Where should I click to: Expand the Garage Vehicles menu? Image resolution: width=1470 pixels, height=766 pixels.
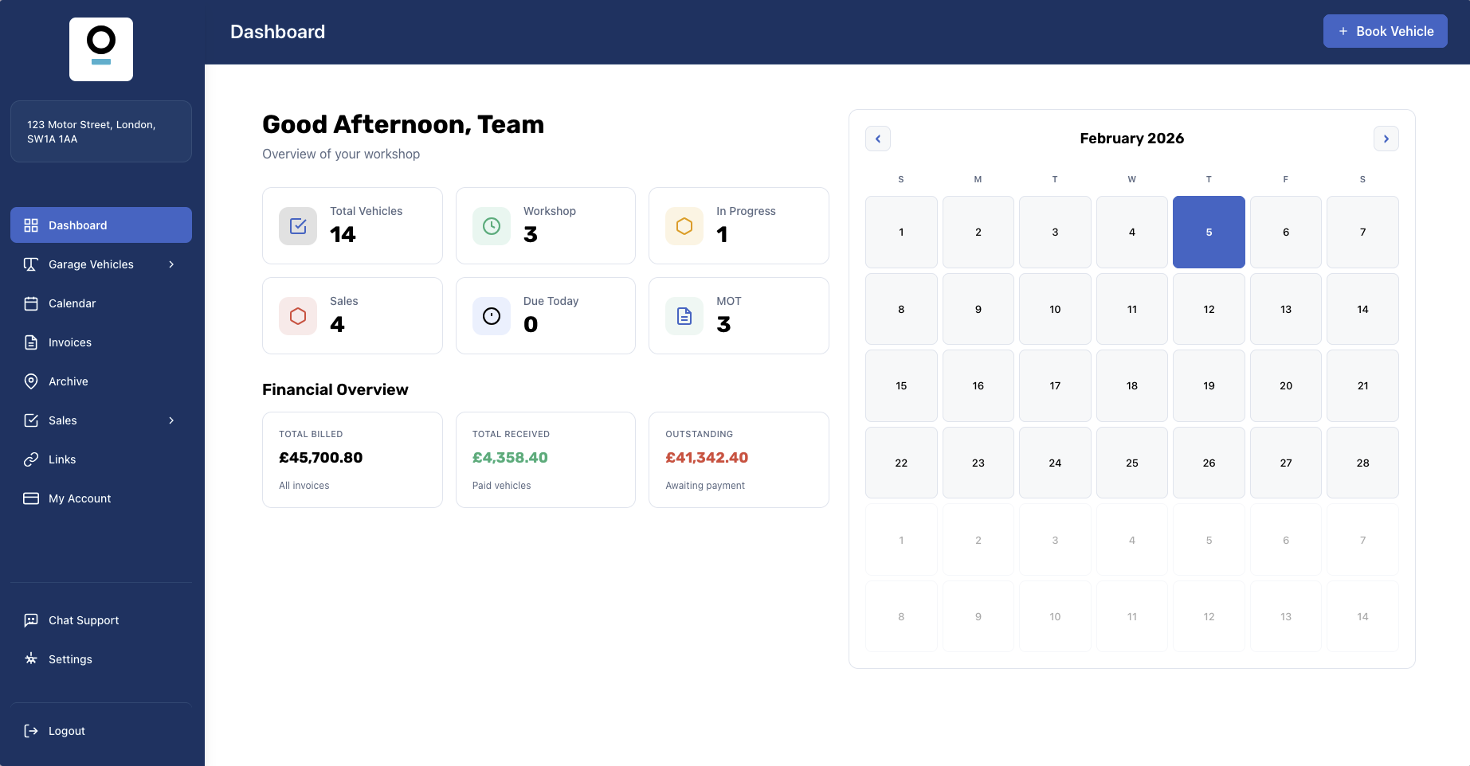[171, 264]
